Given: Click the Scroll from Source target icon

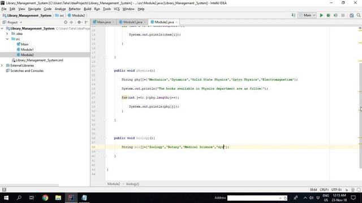Looking at the screenshot, I should click(x=66, y=23).
